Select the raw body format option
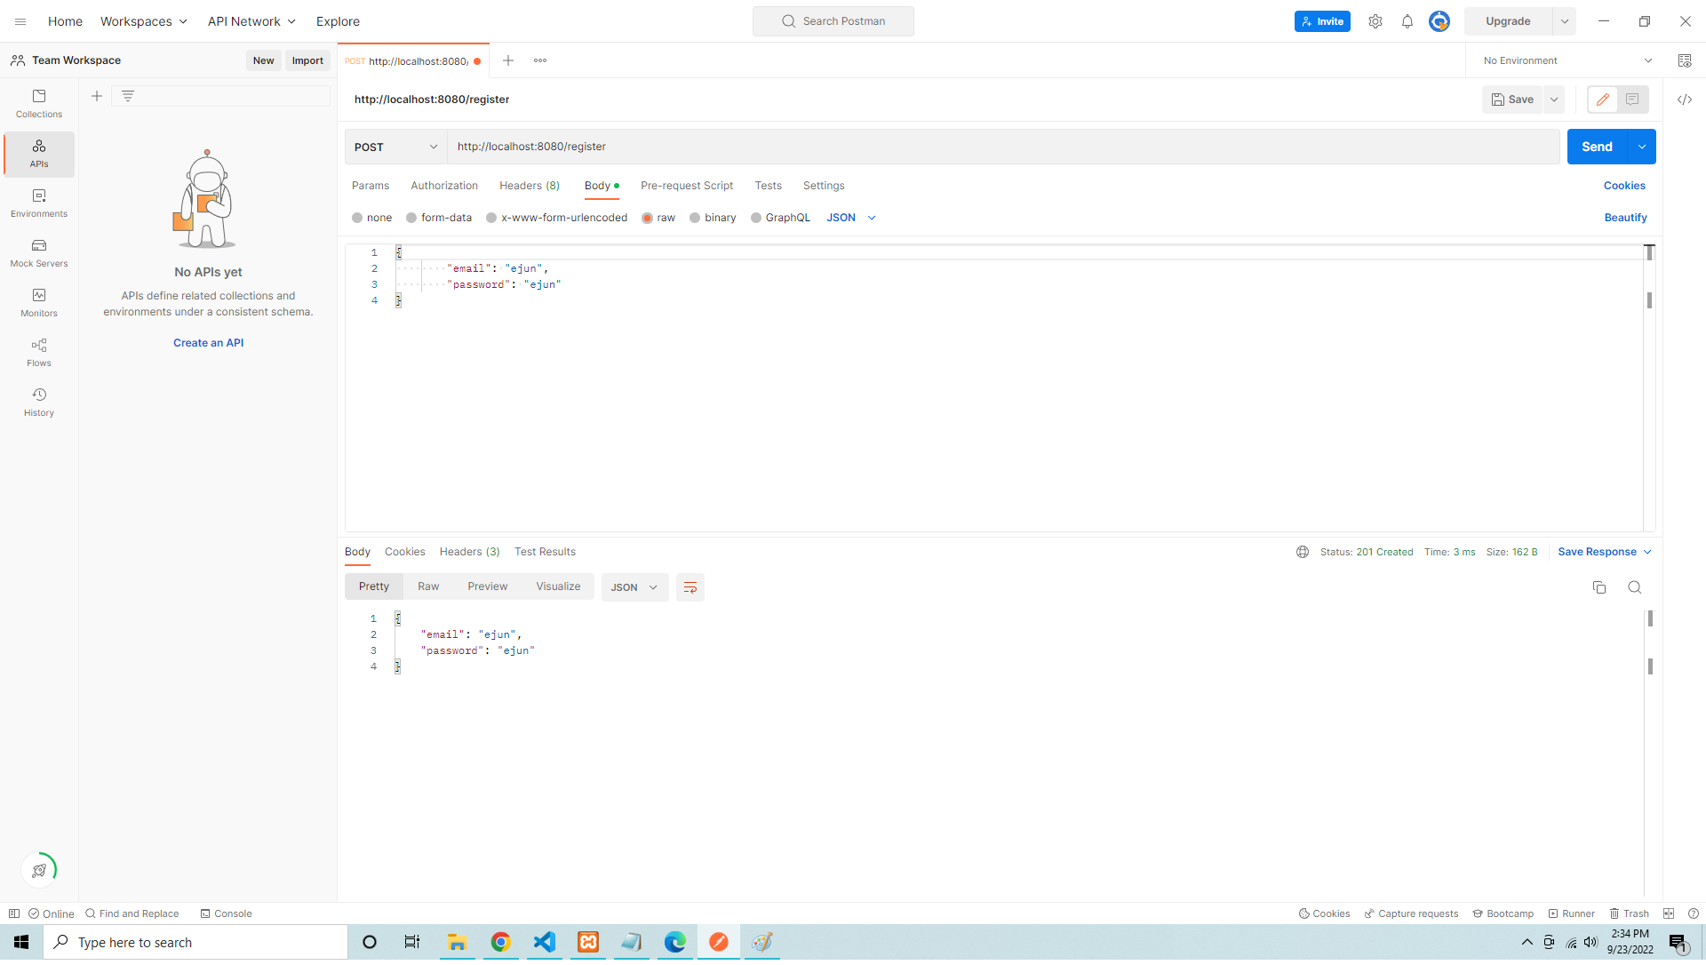The width and height of the screenshot is (1706, 965). pyautogui.click(x=658, y=218)
